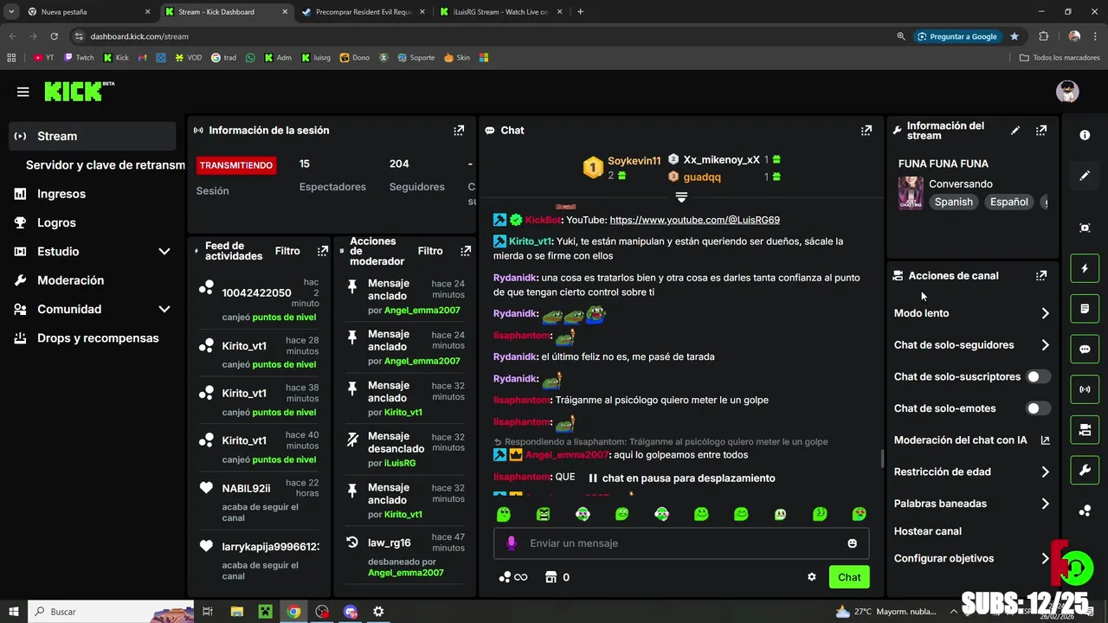Click the browser address bar
The image size is (1108, 623).
485,36
